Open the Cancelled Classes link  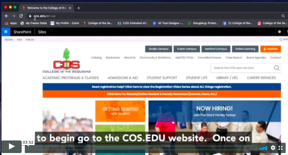pyautogui.click(x=210, y=57)
